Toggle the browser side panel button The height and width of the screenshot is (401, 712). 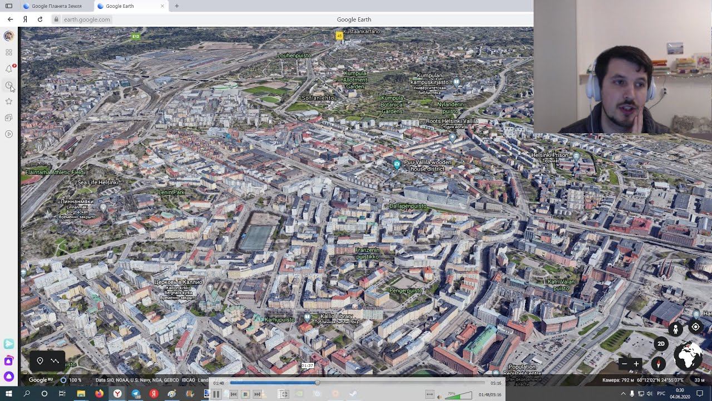pos(9,6)
